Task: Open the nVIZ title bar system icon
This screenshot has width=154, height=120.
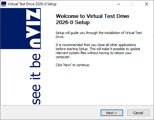Action: click(4, 4)
